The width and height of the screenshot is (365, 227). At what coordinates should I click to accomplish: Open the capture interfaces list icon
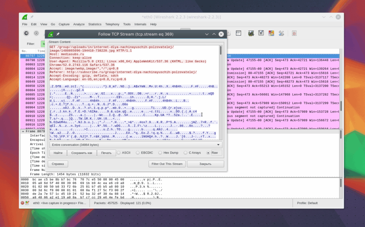click(26, 33)
